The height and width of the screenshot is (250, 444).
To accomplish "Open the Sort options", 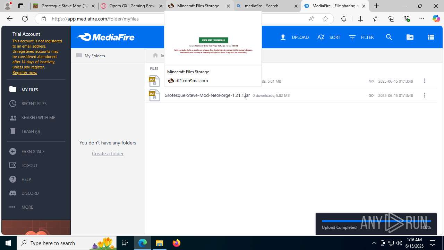I will pos(328,37).
